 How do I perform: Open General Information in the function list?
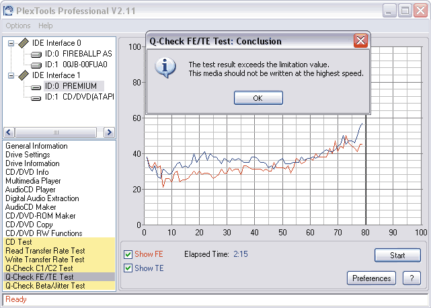point(36,146)
